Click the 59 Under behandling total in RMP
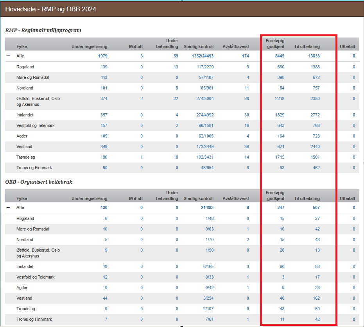This screenshot has height=327, width=364. click(176, 56)
